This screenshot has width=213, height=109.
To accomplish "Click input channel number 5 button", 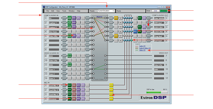I will coord(46,36).
